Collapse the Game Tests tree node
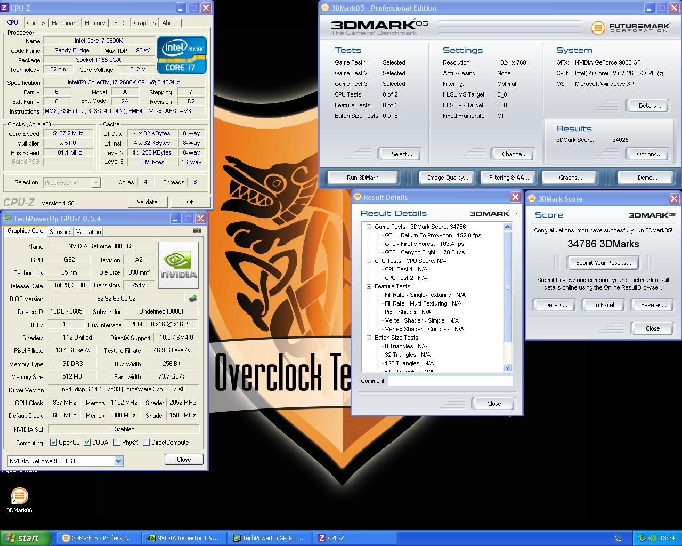 click(x=369, y=227)
